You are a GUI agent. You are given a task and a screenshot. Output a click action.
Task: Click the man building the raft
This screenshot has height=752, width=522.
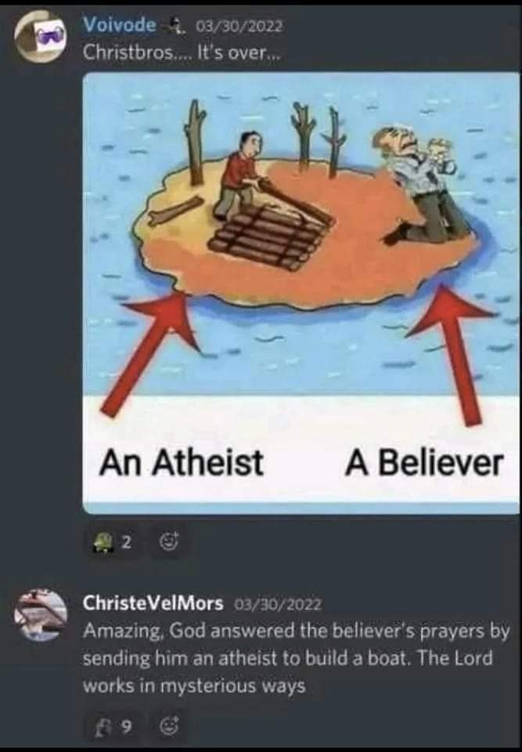coord(239,176)
